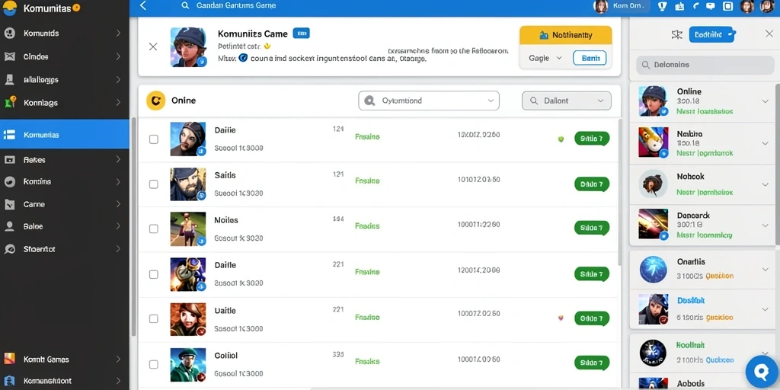The height and width of the screenshot is (390, 780).
Task: Open Komit Games in the sidebar
Action: (x=65, y=360)
